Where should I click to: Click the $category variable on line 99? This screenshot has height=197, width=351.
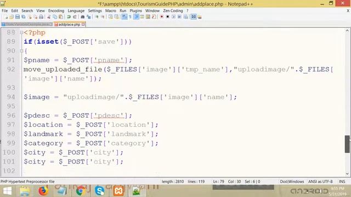(43, 143)
